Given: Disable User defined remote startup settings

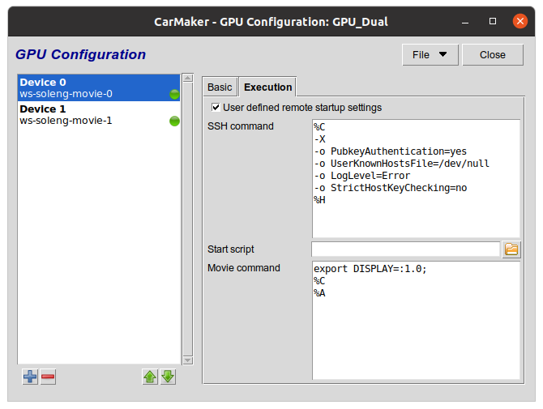Looking at the screenshot, I should click(x=216, y=107).
